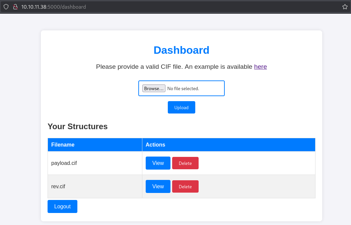Delete the payload.cif file
This screenshot has height=225, width=351.
point(185,163)
